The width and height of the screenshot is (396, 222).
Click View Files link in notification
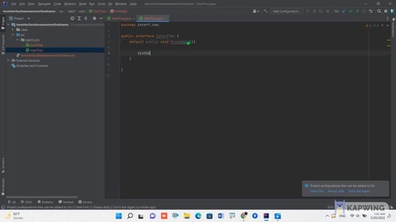pyautogui.click(x=317, y=191)
